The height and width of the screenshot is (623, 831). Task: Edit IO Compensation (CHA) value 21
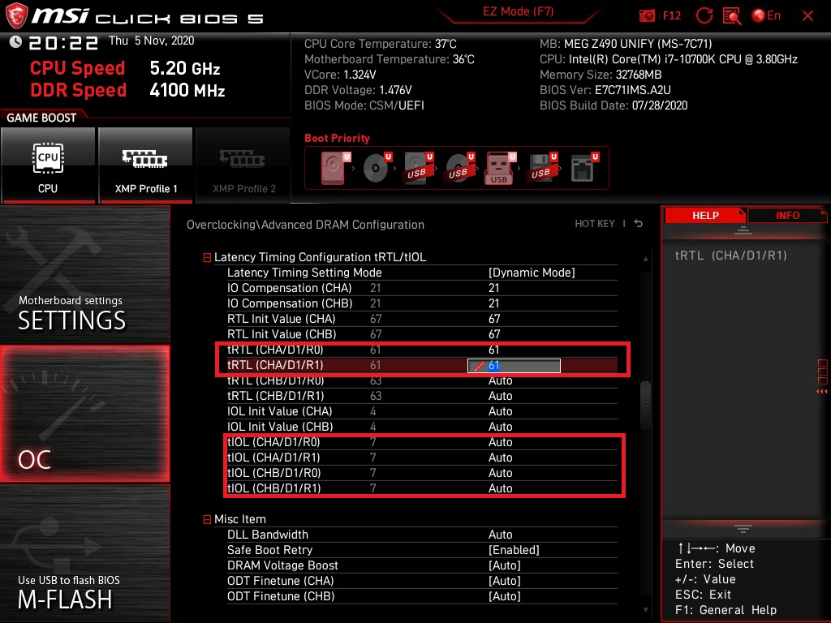493,288
